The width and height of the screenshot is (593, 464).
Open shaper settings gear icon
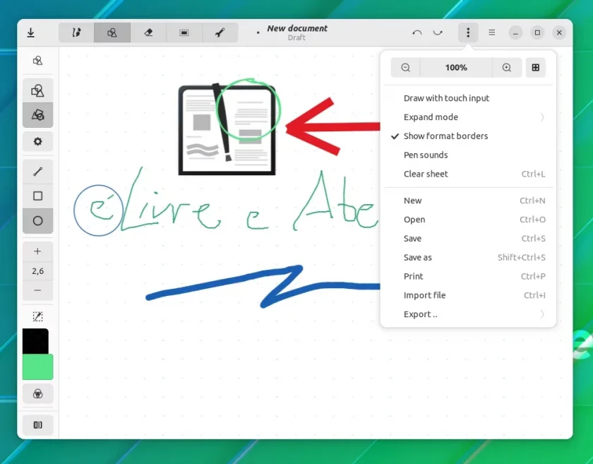click(38, 141)
